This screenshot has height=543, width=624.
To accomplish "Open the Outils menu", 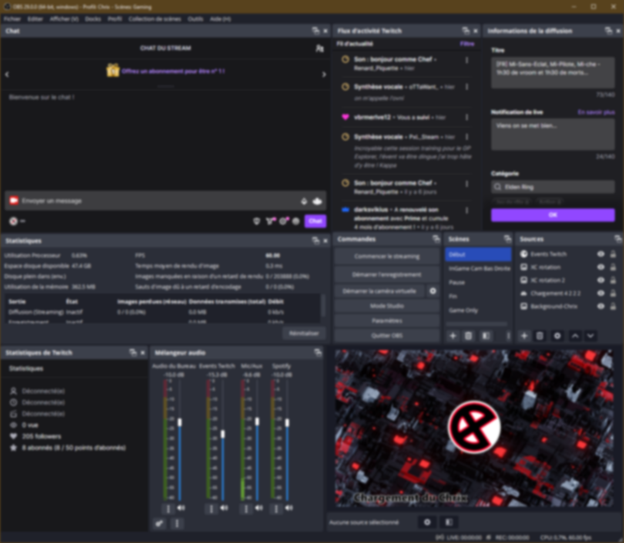I will 195,19.
